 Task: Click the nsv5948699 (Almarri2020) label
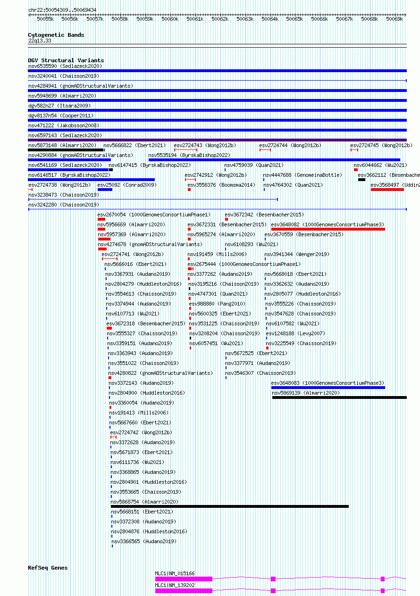point(62,96)
